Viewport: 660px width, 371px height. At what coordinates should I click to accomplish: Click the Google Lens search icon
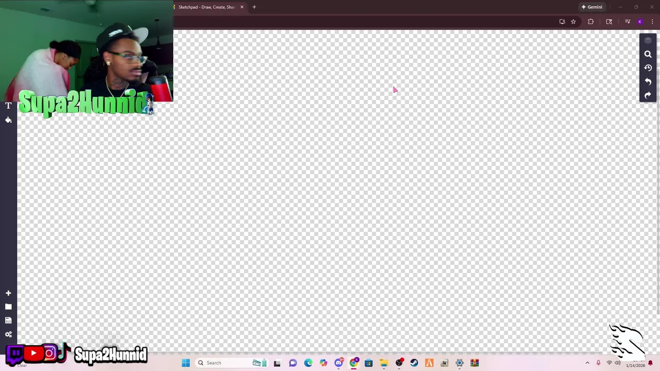[x=609, y=22]
